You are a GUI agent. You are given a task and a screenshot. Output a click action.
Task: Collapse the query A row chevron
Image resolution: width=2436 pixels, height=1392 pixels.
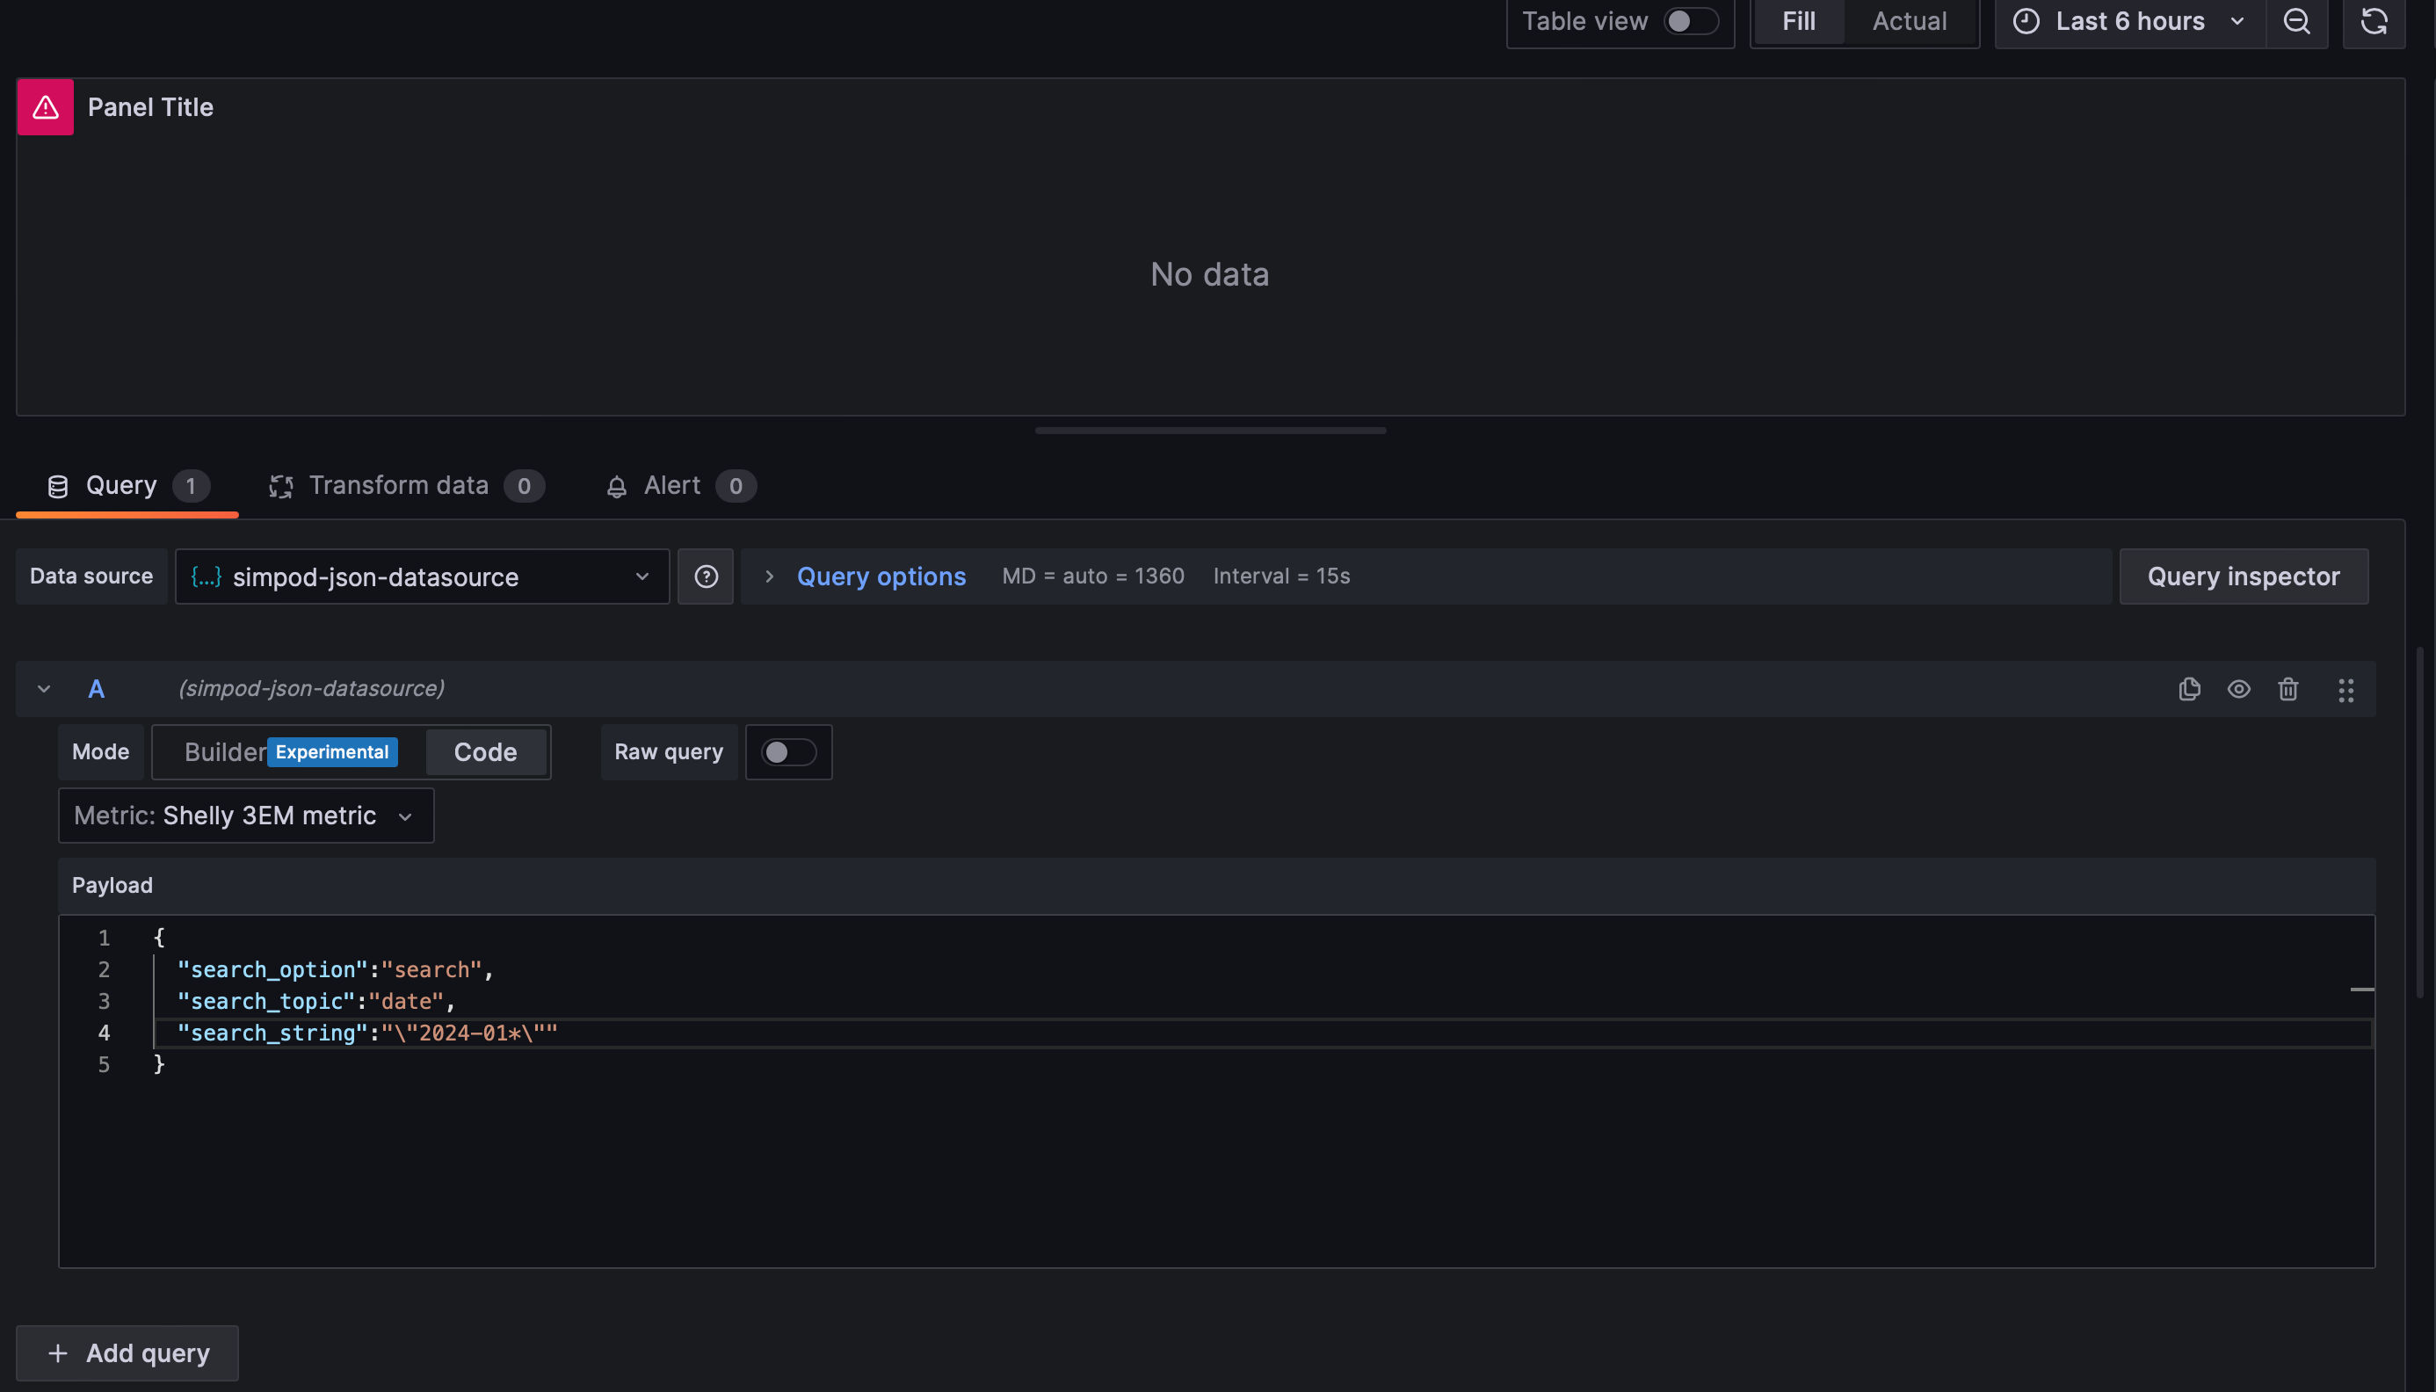point(44,689)
